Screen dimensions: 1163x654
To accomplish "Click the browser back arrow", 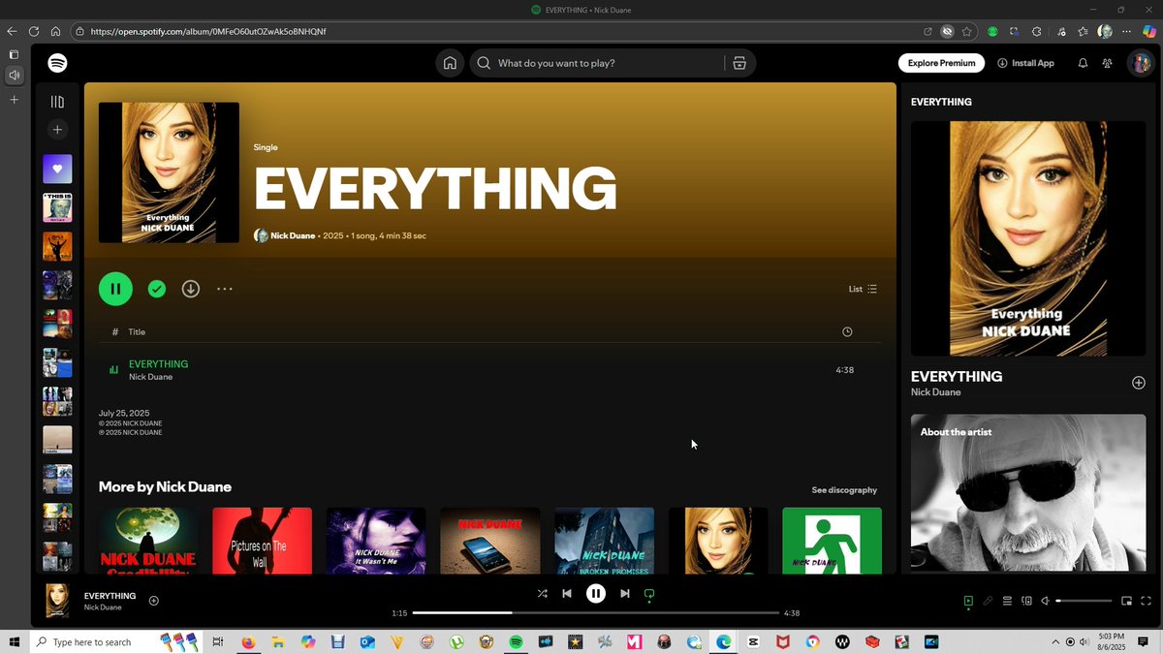I will (x=12, y=31).
